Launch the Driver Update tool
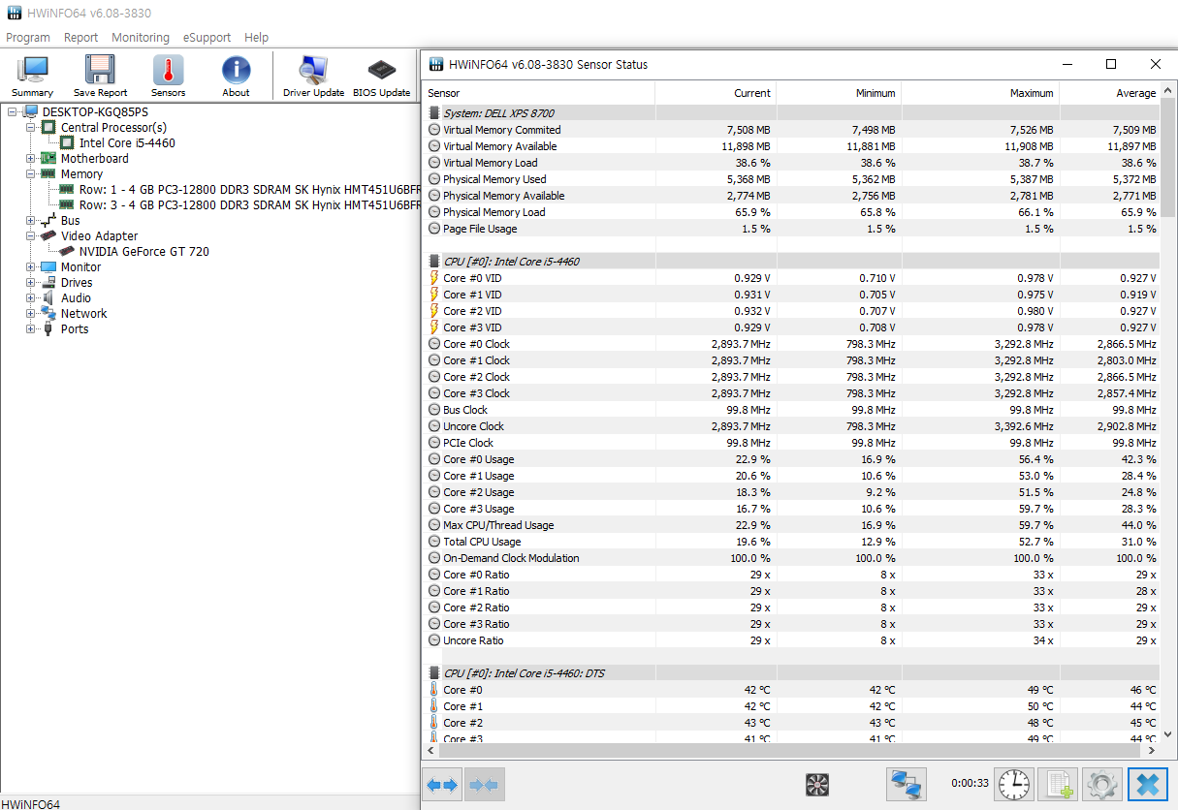Image resolution: width=1178 pixels, height=810 pixels. point(313,77)
